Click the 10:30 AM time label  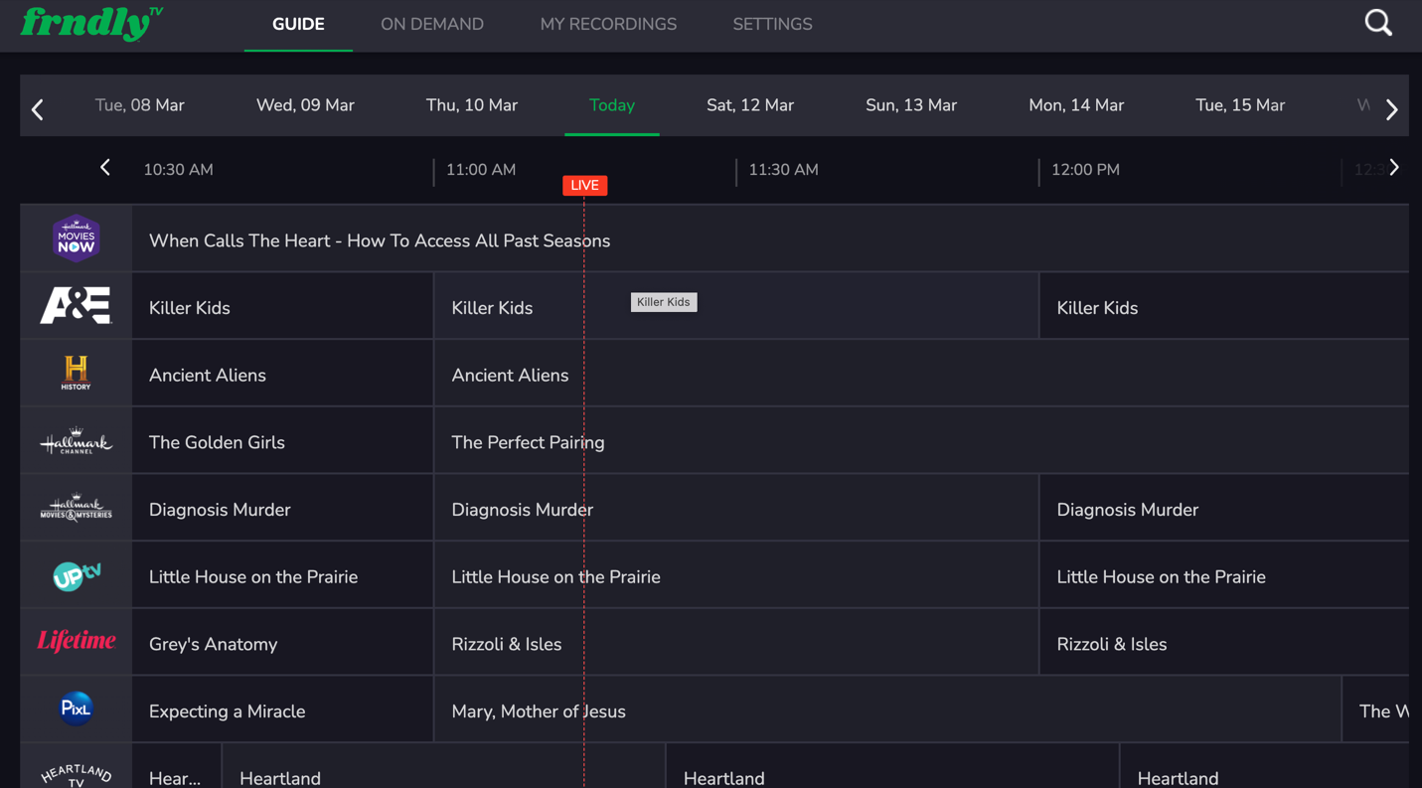pyautogui.click(x=178, y=170)
